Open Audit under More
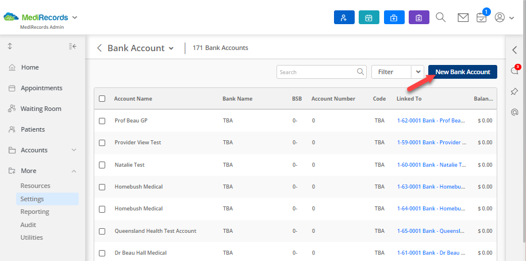Image resolution: width=526 pixels, height=261 pixels. click(28, 225)
